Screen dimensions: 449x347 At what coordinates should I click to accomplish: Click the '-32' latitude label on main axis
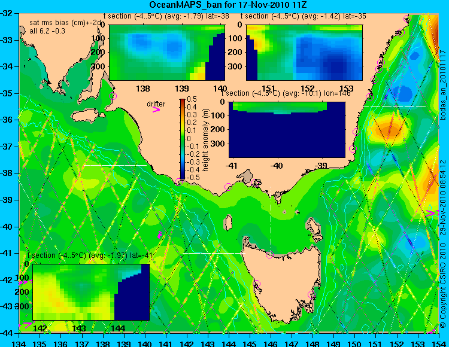coord(7,13)
